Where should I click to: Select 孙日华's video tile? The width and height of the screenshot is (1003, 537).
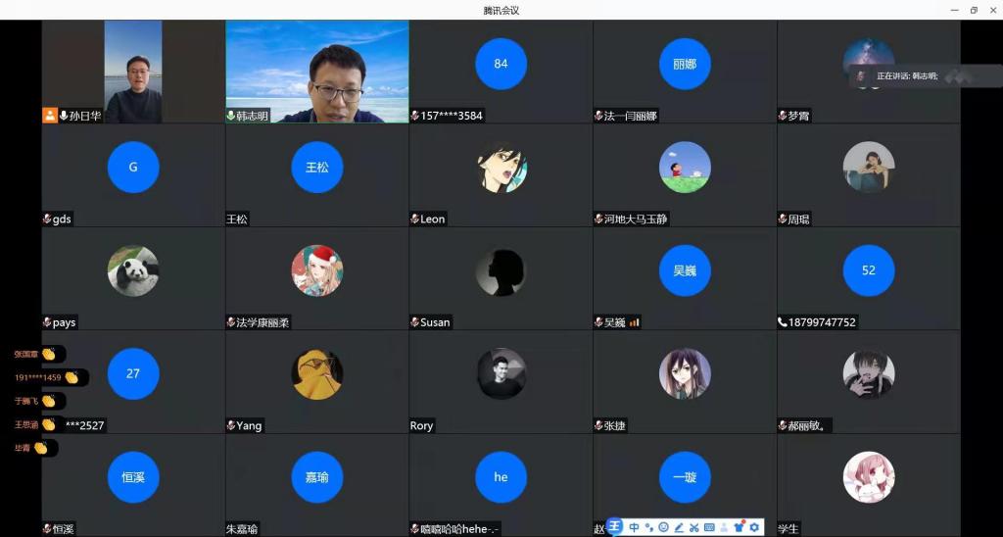coord(133,69)
